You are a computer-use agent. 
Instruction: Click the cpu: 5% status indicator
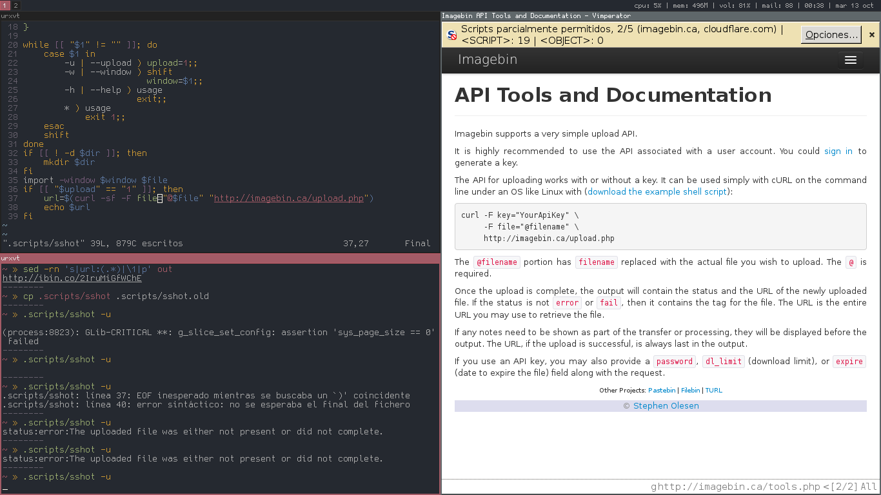click(648, 5)
